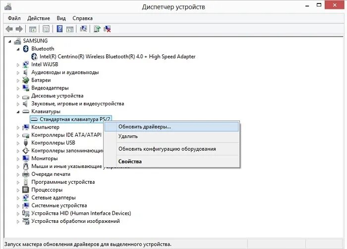Open the Файл menu

[14, 18]
